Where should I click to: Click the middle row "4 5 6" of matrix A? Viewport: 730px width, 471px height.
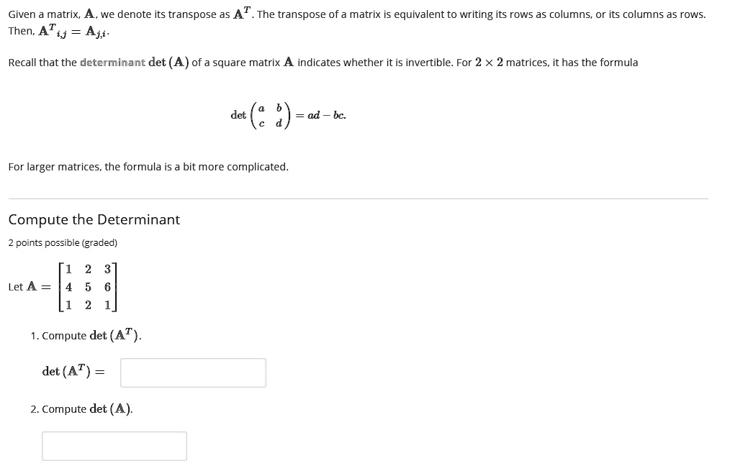point(88,286)
